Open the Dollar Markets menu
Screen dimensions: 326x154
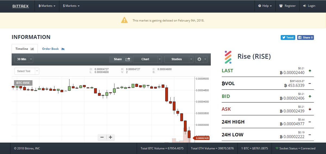[x=71, y=6]
